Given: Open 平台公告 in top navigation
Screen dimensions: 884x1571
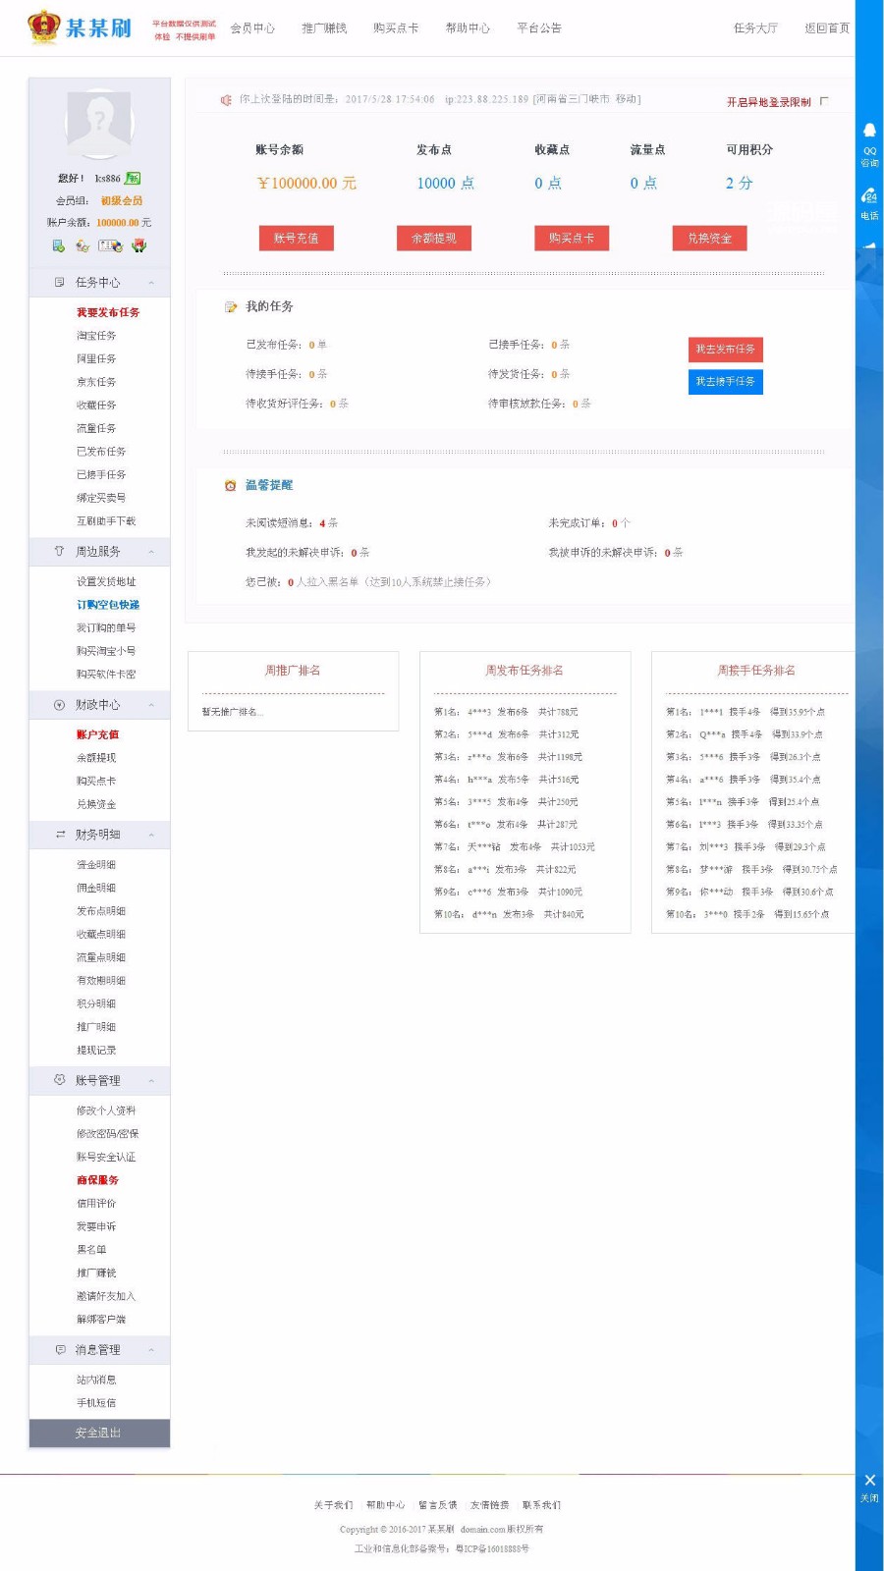Looking at the screenshot, I should (539, 28).
